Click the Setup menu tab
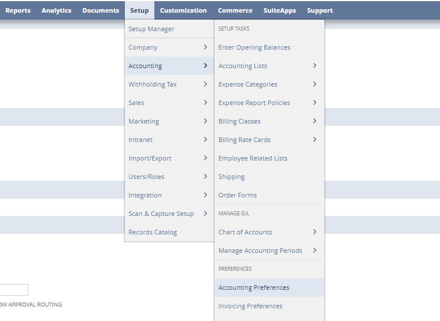The height and width of the screenshot is (321, 440). point(139,10)
